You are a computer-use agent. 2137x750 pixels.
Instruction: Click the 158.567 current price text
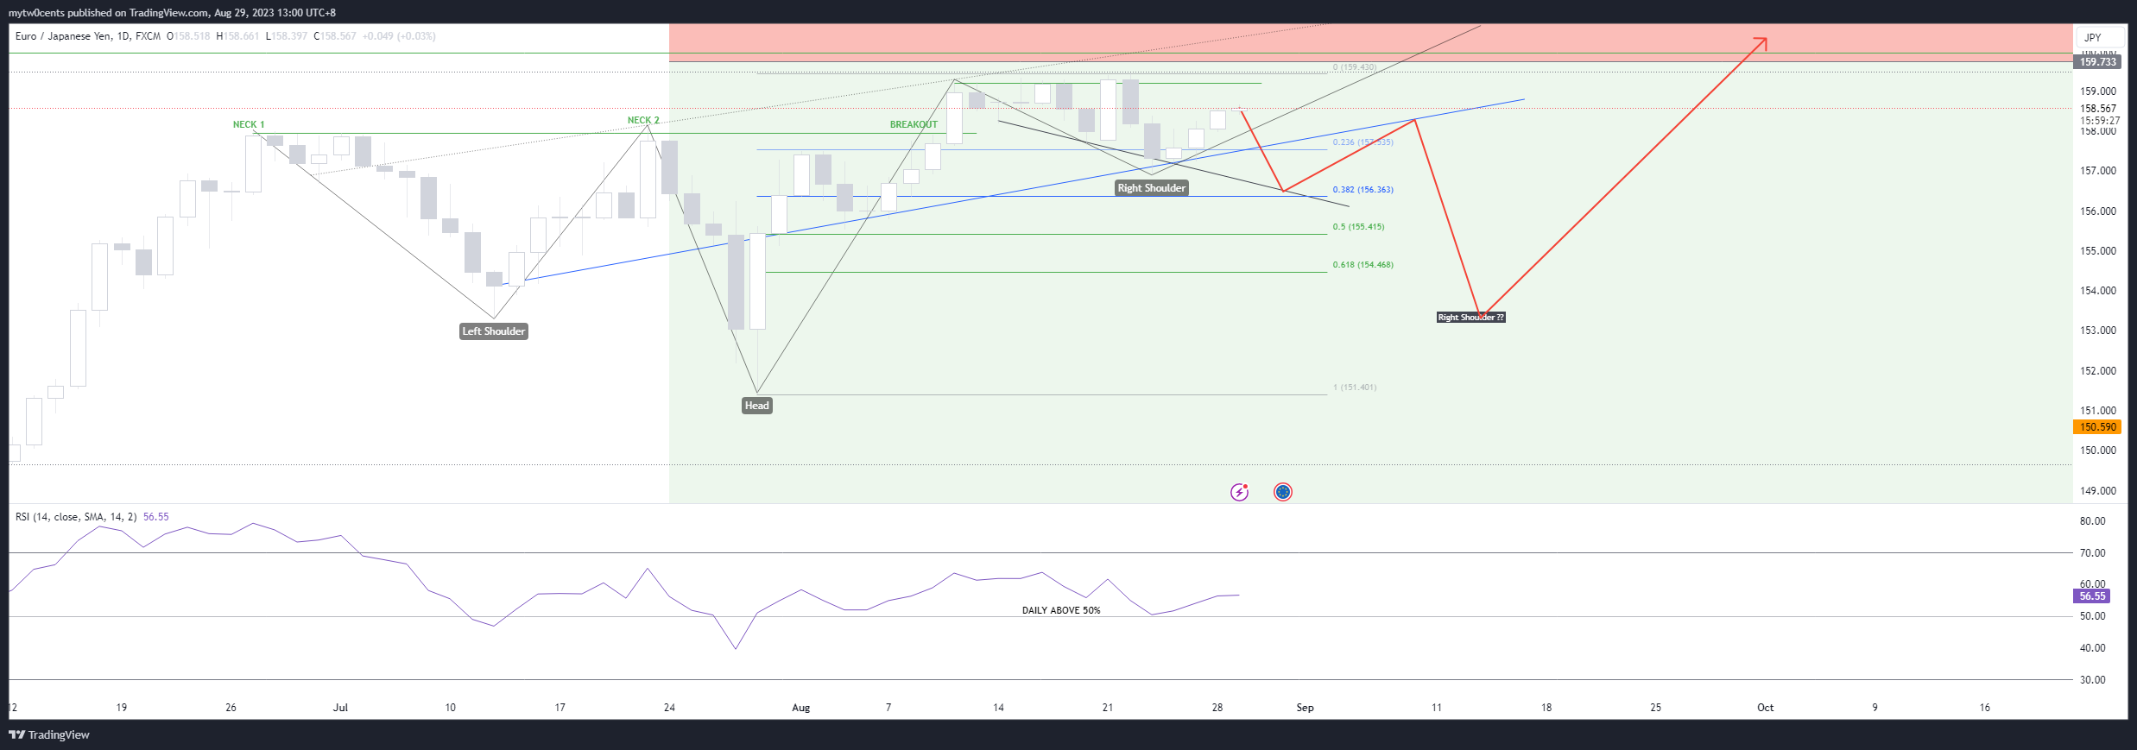tap(2098, 109)
